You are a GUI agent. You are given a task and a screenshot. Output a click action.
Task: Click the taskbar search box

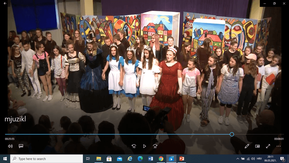pyautogui.click(x=46, y=159)
